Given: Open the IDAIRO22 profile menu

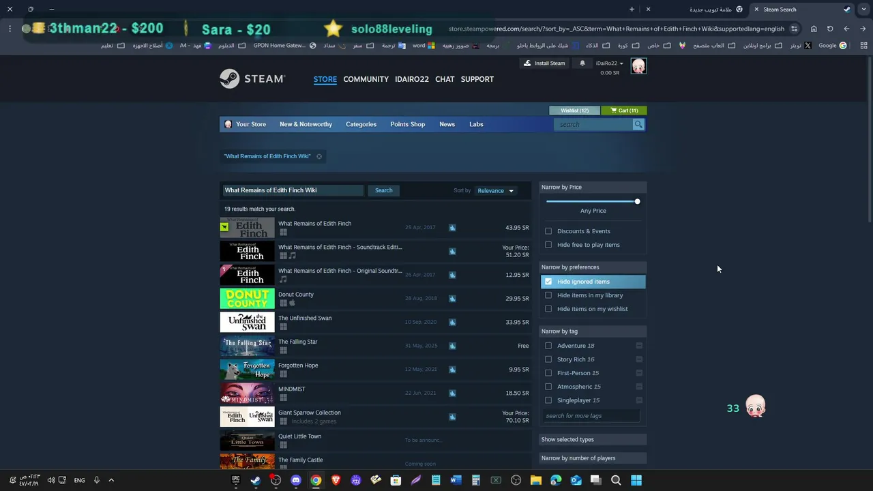Looking at the screenshot, I should coord(412,79).
